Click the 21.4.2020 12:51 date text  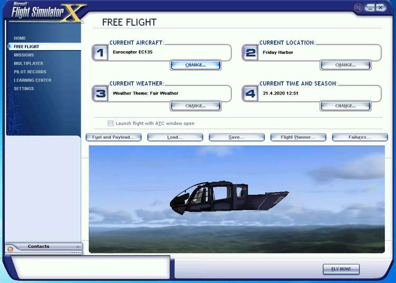pos(280,93)
